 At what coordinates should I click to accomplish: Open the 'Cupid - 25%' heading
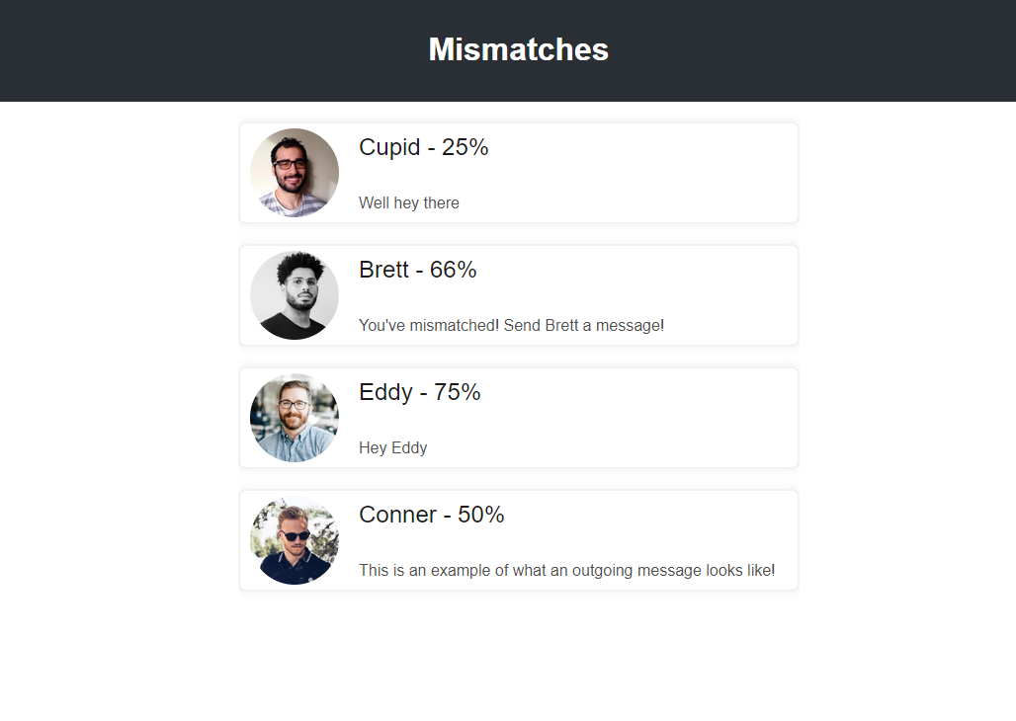423,147
